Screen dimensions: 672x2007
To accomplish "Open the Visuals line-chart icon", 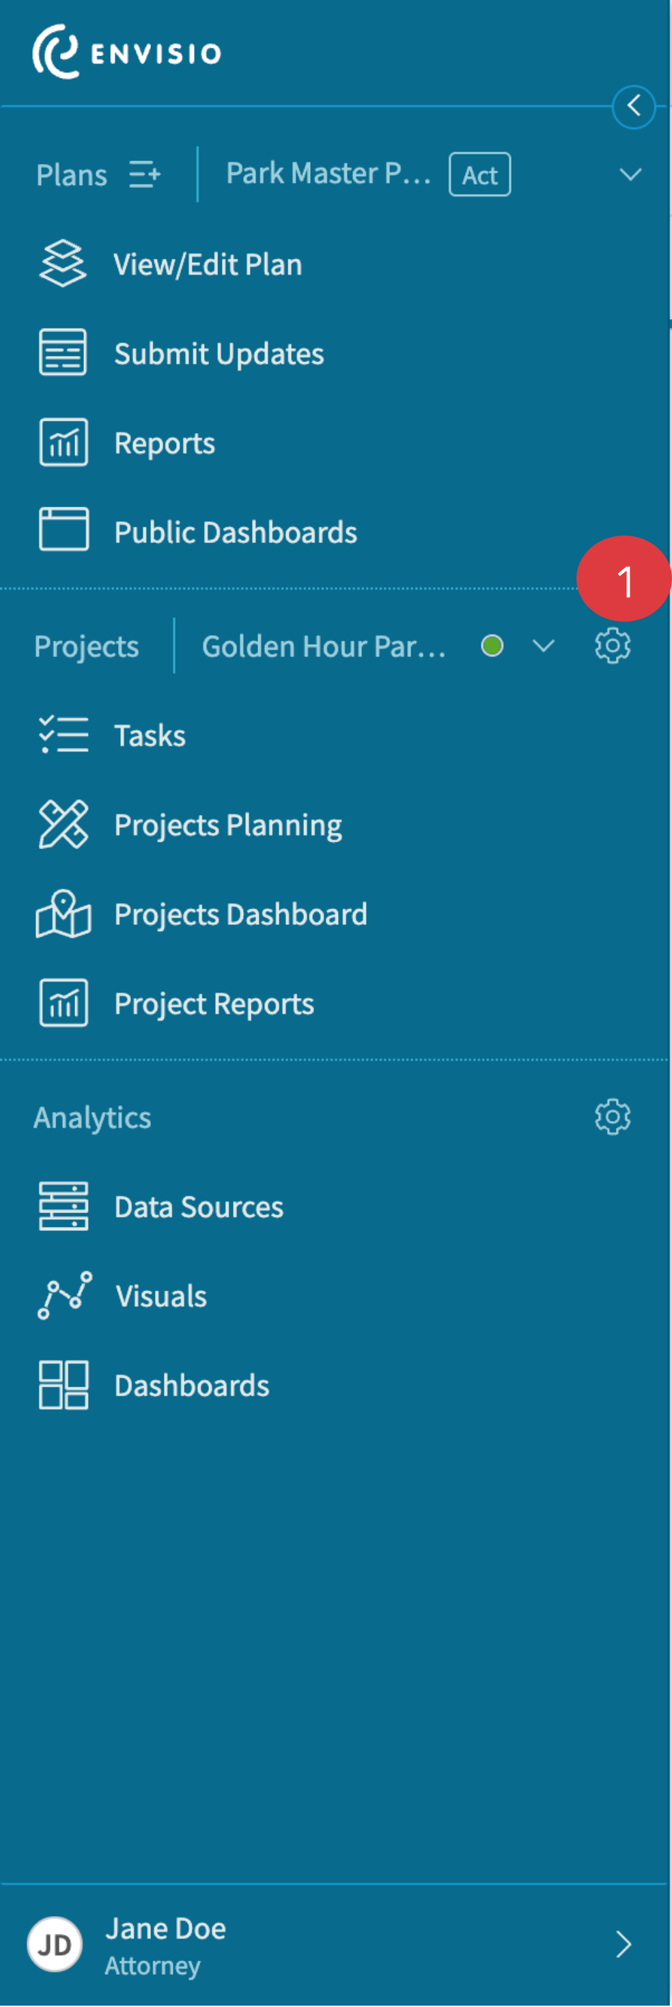I will coord(63,1295).
